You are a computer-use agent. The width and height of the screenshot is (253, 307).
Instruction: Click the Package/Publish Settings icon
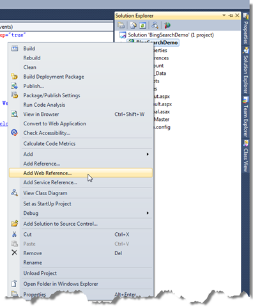[15, 95]
